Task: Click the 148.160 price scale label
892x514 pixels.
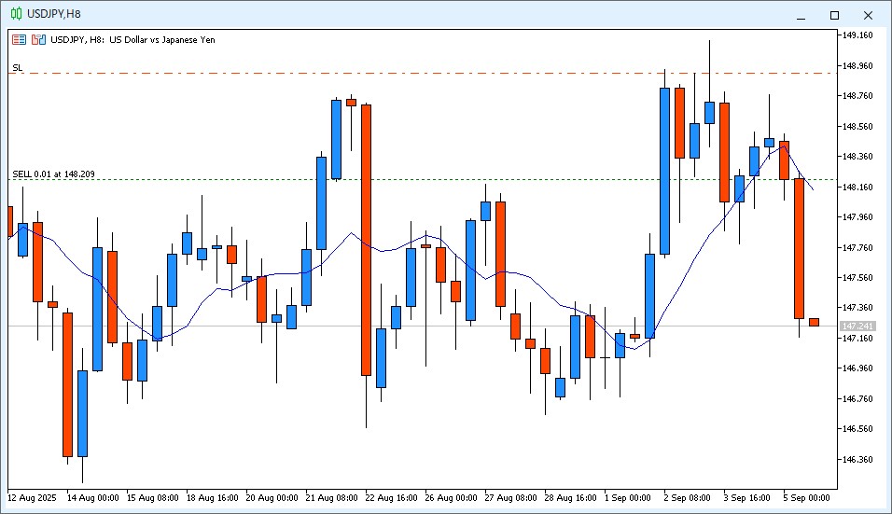Action: tap(857, 188)
